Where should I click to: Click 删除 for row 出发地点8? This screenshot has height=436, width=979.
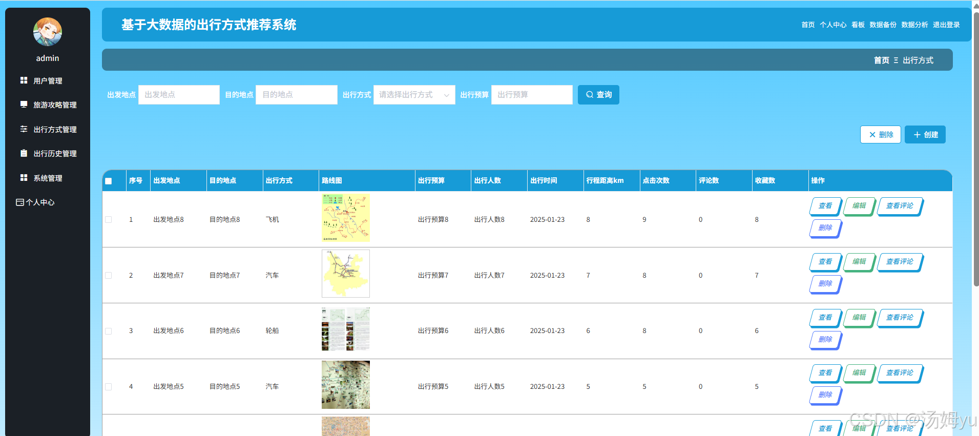pyautogui.click(x=825, y=228)
